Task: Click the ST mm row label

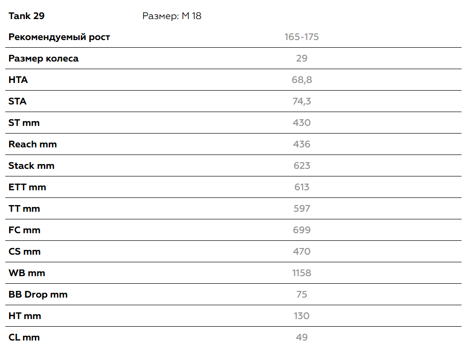Action: pyautogui.click(x=24, y=123)
